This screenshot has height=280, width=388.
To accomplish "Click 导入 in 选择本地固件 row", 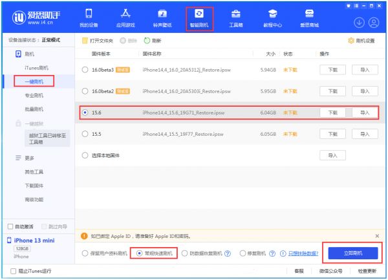I will (x=333, y=155).
